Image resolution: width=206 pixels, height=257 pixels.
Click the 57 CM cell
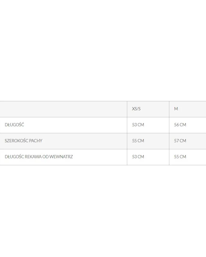(x=180, y=141)
